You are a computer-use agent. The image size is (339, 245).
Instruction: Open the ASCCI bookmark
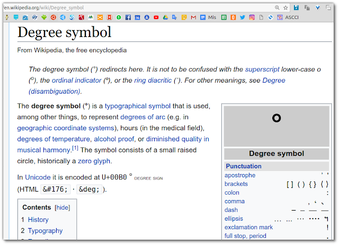pyautogui.click(x=288, y=17)
